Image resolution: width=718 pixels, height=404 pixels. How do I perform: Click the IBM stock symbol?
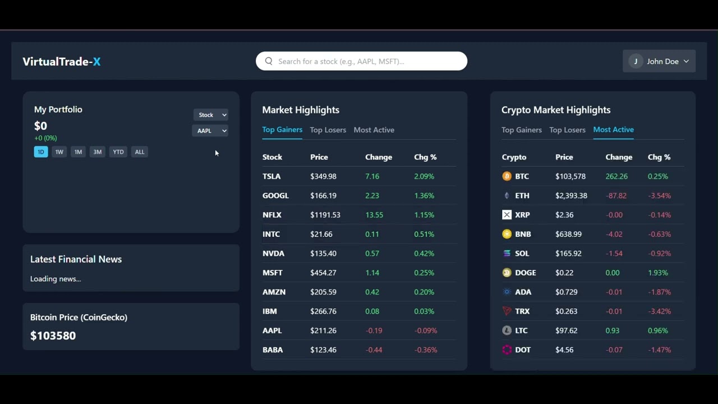[270, 311]
